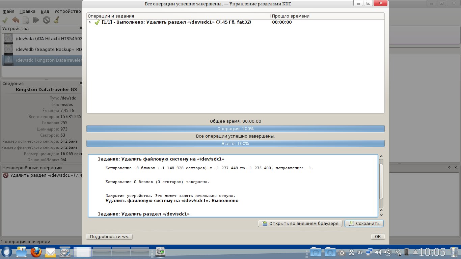Switch to the first virtual desktop in pager
The height and width of the screenshot is (259, 461).
point(82,252)
